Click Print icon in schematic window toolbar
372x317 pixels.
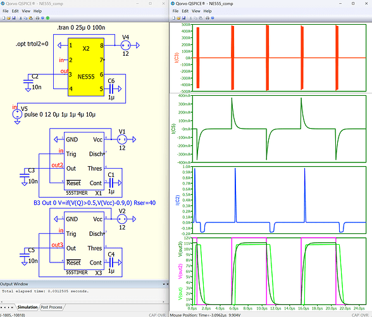[37, 18]
